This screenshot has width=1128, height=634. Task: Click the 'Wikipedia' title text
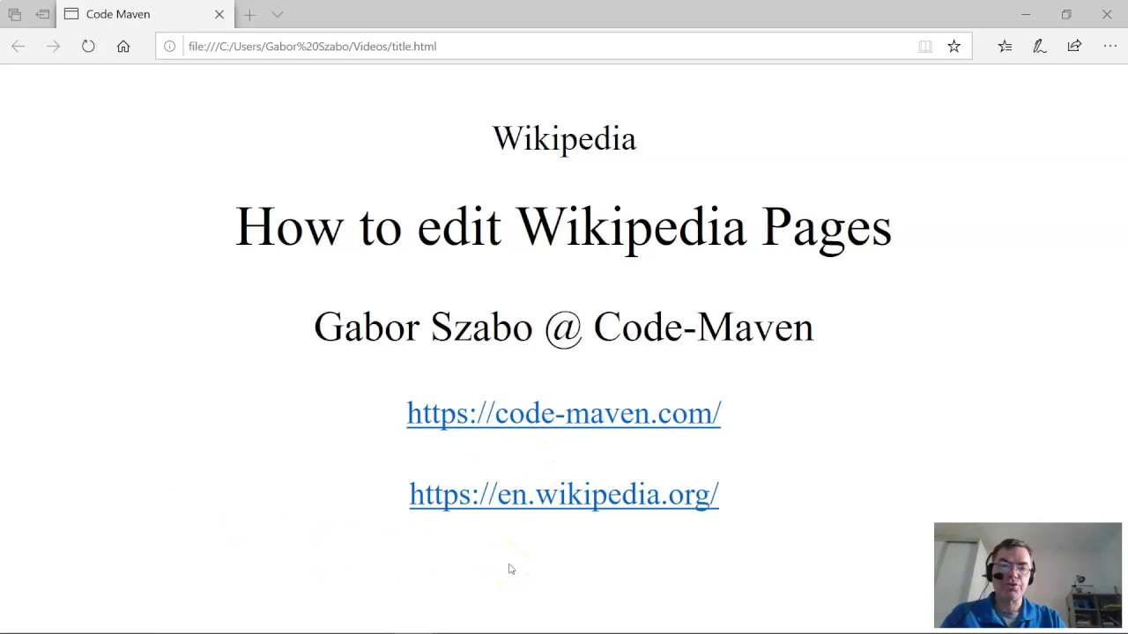[564, 138]
